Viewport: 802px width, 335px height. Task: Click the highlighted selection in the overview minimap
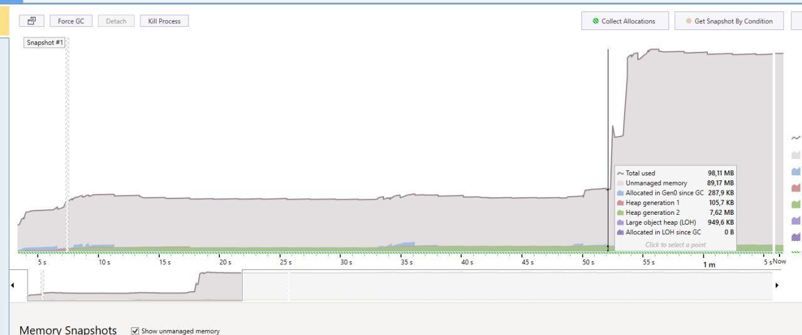pyautogui.click(x=135, y=285)
